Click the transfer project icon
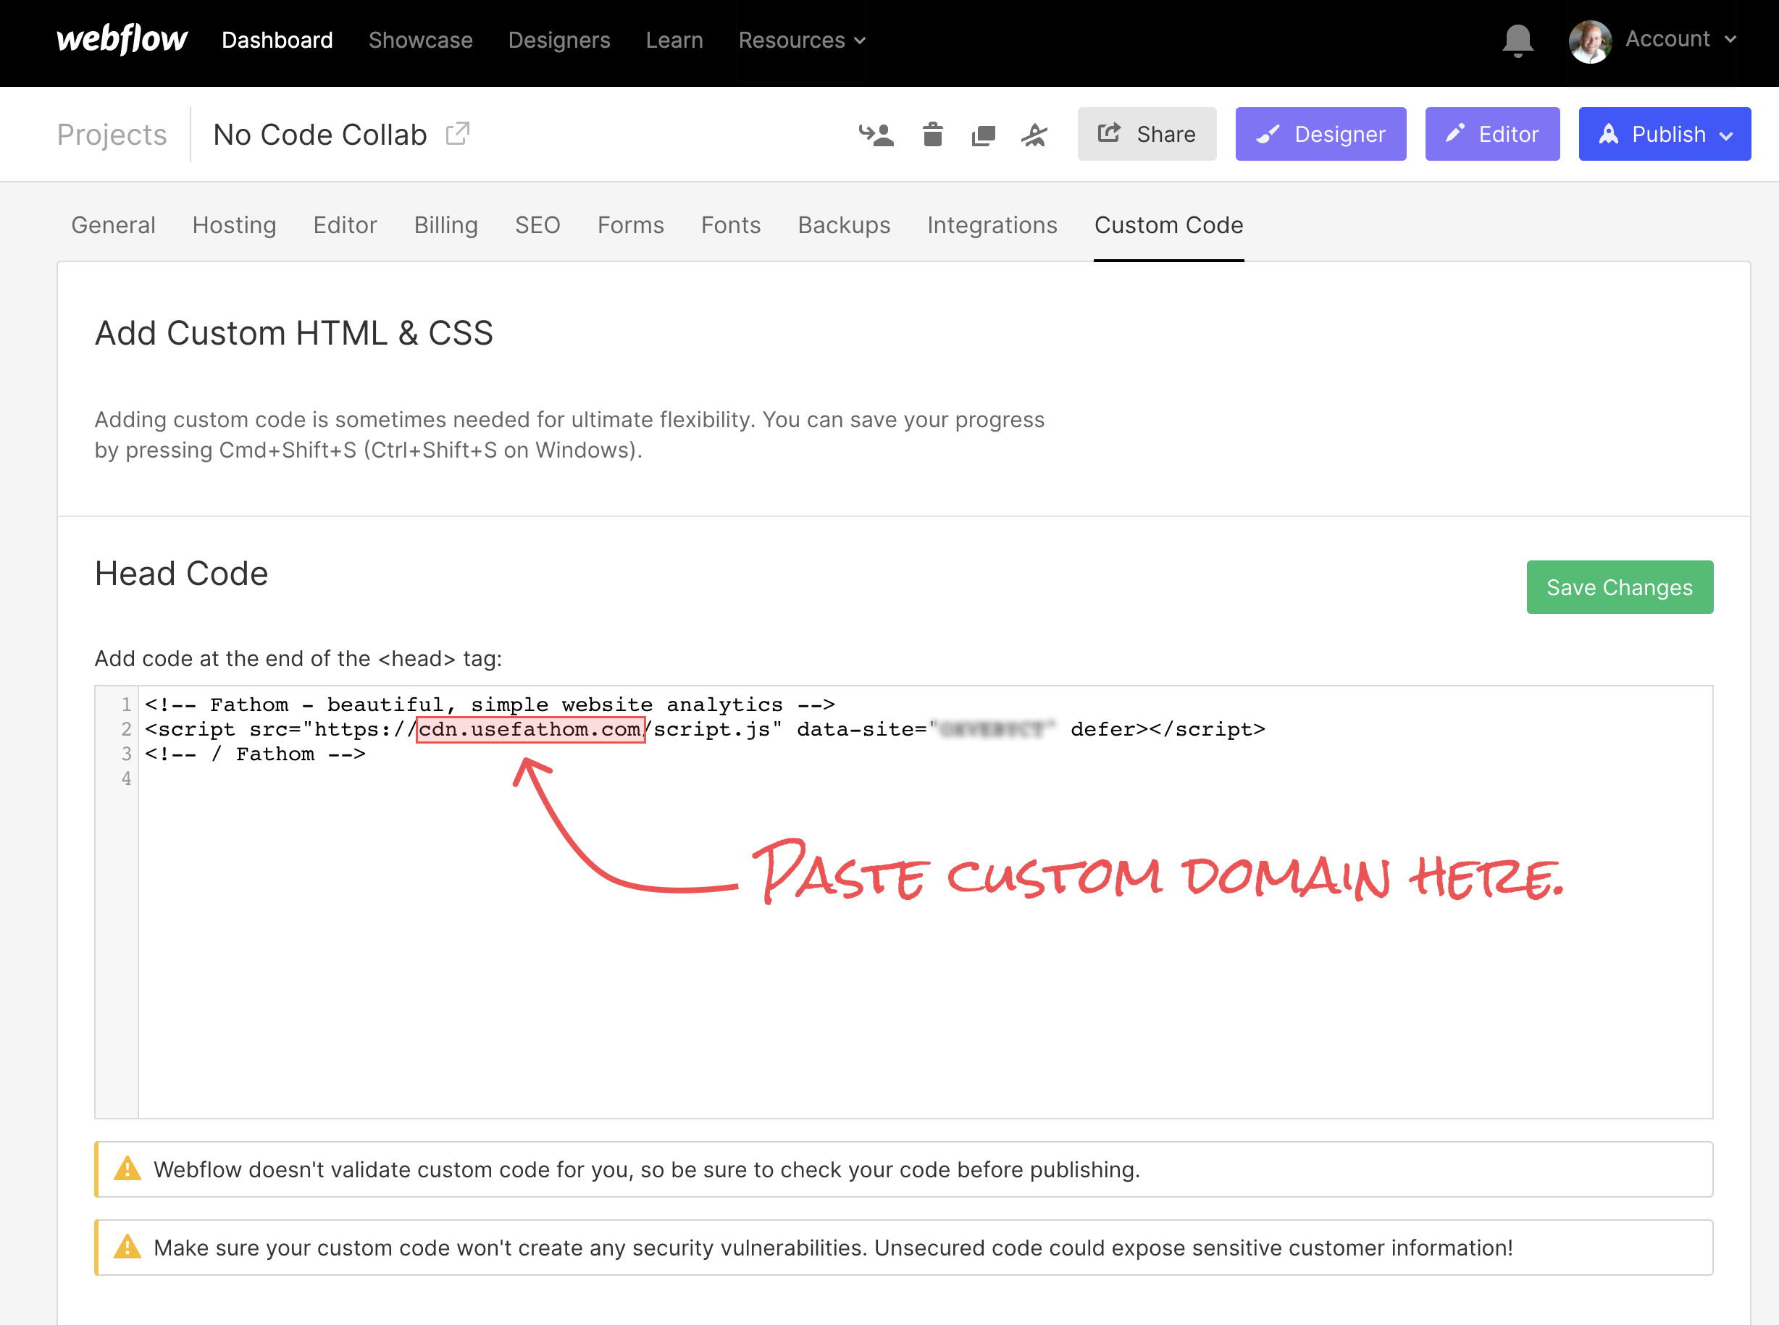Image resolution: width=1779 pixels, height=1325 pixels. point(876,134)
